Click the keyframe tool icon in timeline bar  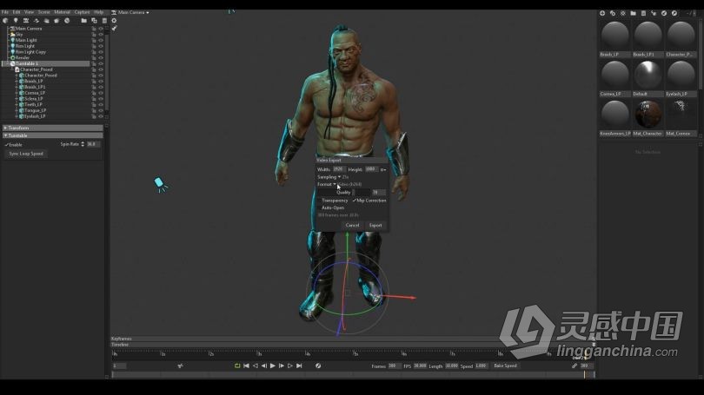(x=180, y=365)
